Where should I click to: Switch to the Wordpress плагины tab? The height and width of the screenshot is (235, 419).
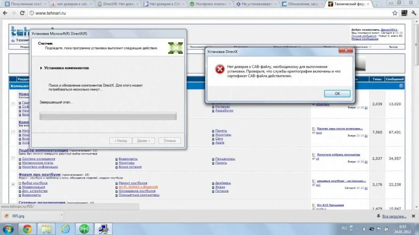click(210, 4)
